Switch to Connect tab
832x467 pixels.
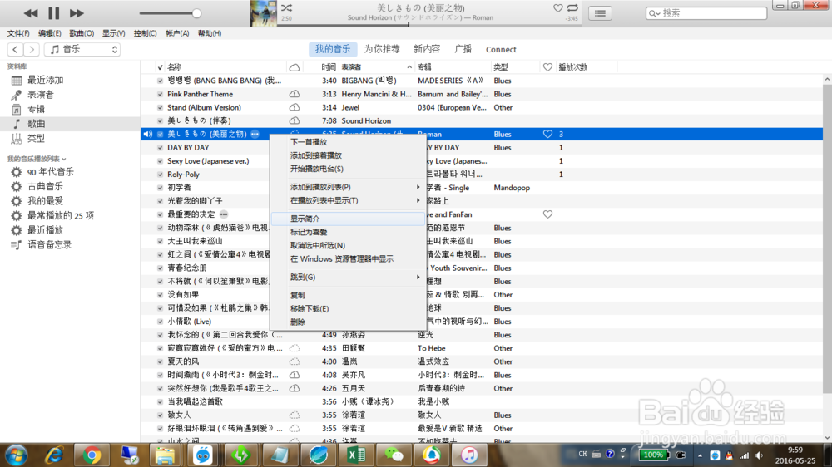point(501,49)
